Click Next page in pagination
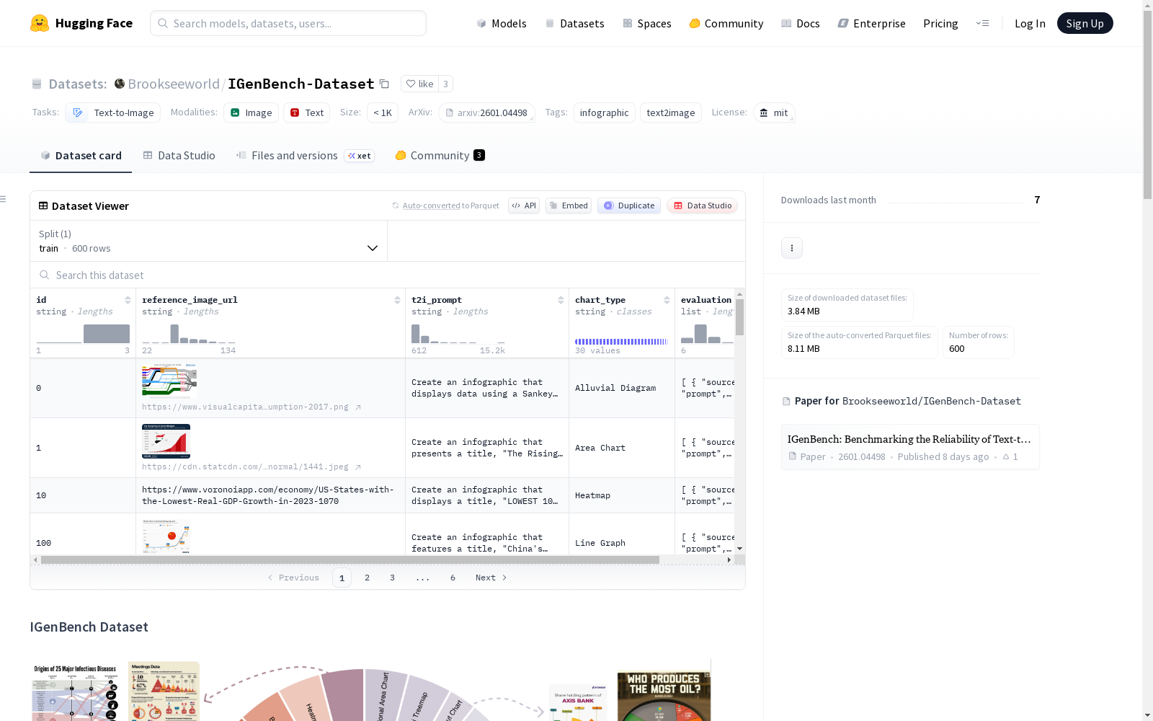The width and height of the screenshot is (1153, 721). (491, 578)
